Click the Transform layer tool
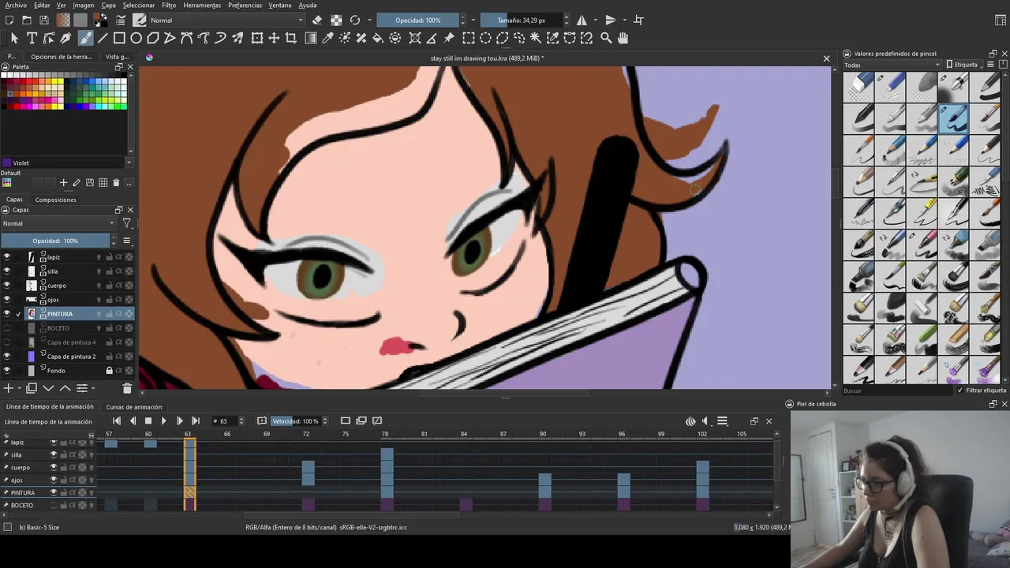1010x568 pixels. tap(257, 38)
